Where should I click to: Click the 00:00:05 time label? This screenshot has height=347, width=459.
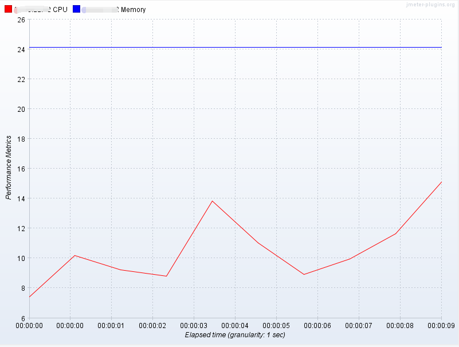click(276, 326)
